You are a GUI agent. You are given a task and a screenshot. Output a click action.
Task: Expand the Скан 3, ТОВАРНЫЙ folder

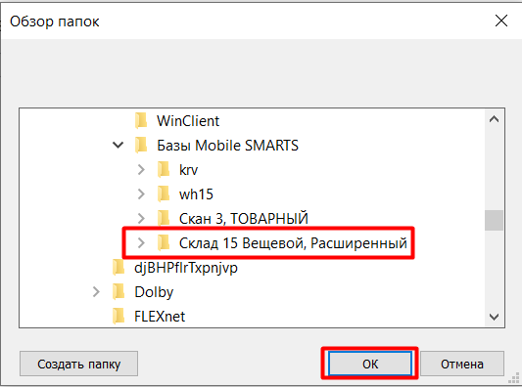[x=141, y=218]
